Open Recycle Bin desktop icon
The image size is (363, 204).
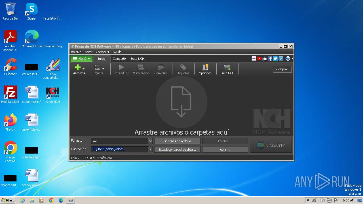tap(10, 11)
